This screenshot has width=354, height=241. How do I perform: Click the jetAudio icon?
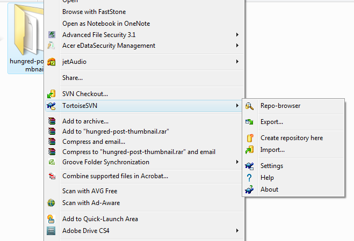point(52,62)
